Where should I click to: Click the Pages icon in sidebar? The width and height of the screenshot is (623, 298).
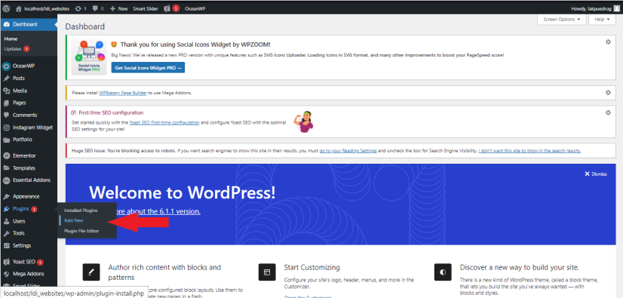click(6, 103)
